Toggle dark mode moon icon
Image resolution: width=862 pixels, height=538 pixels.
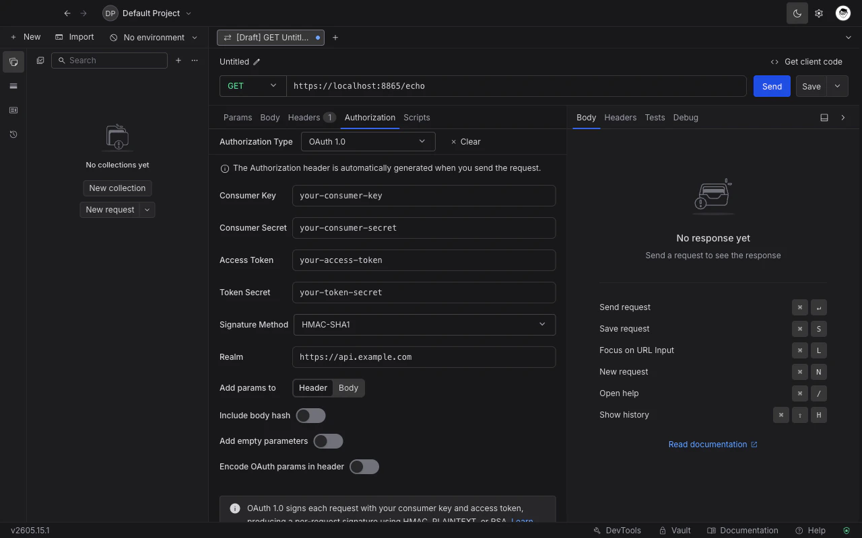tap(797, 13)
